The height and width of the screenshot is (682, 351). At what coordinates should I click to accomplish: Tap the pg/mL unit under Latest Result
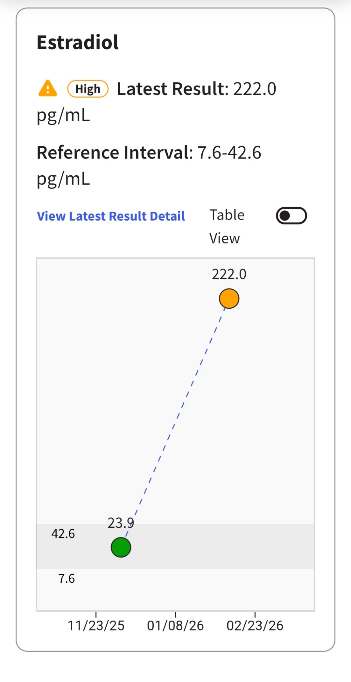(x=63, y=115)
